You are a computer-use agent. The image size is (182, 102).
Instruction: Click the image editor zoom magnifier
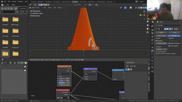(x=25, y=67)
